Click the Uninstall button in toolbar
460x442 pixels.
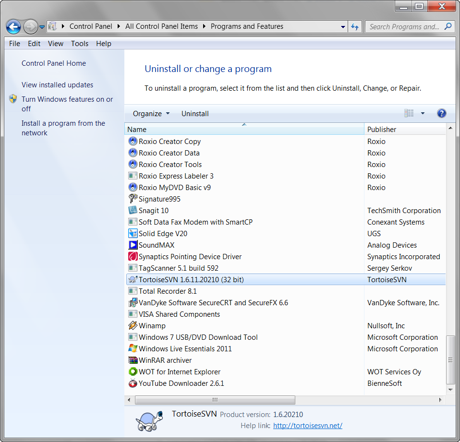click(x=195, y=114)
